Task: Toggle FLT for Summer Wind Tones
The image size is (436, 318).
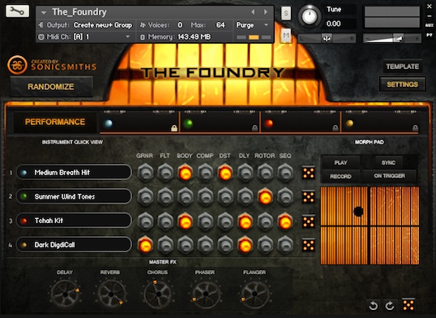Action: point(165,197)
